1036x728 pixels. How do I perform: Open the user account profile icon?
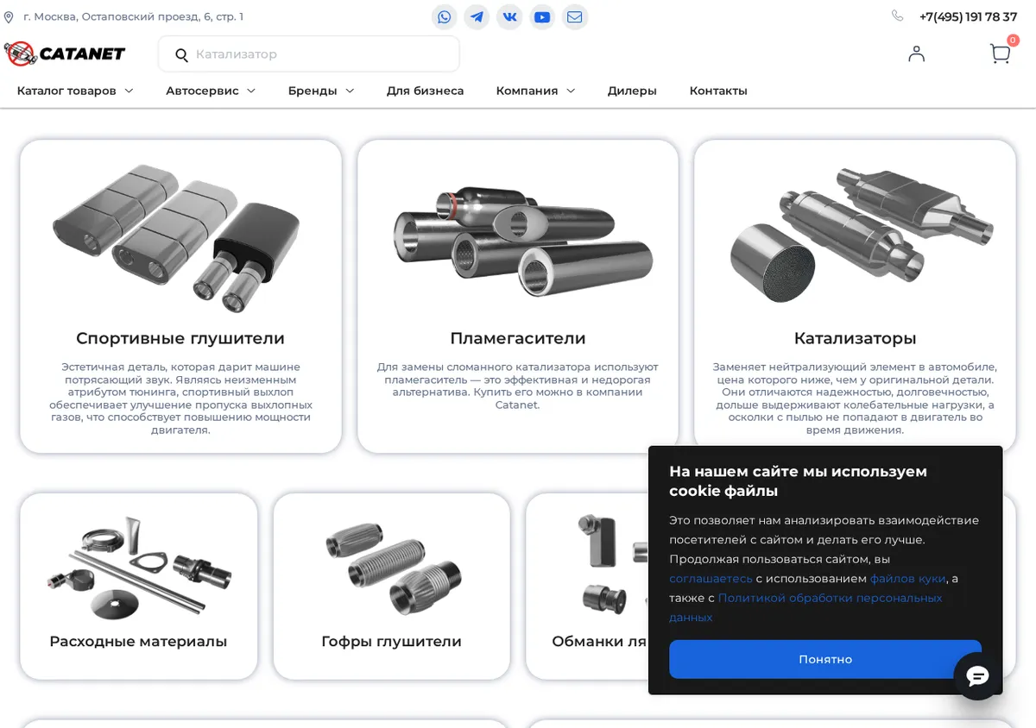(x=917, y=53)
